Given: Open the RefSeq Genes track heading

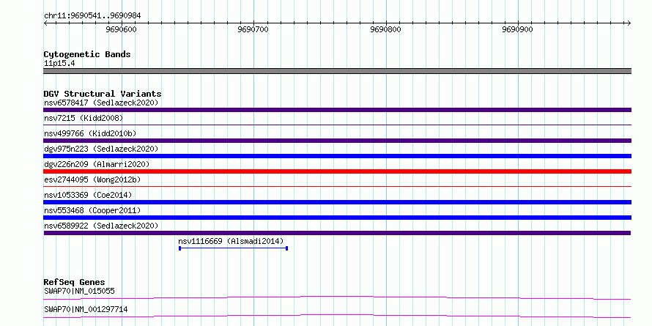Looking at the screenshot, I should tap(74, 282).
